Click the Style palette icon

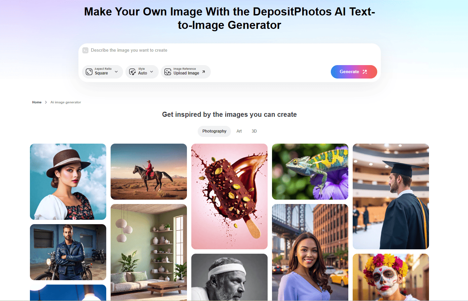132,72
